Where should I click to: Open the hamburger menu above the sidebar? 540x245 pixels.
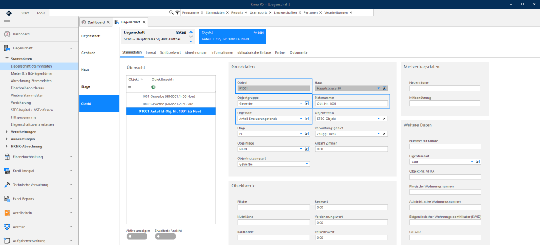[7, 22]
